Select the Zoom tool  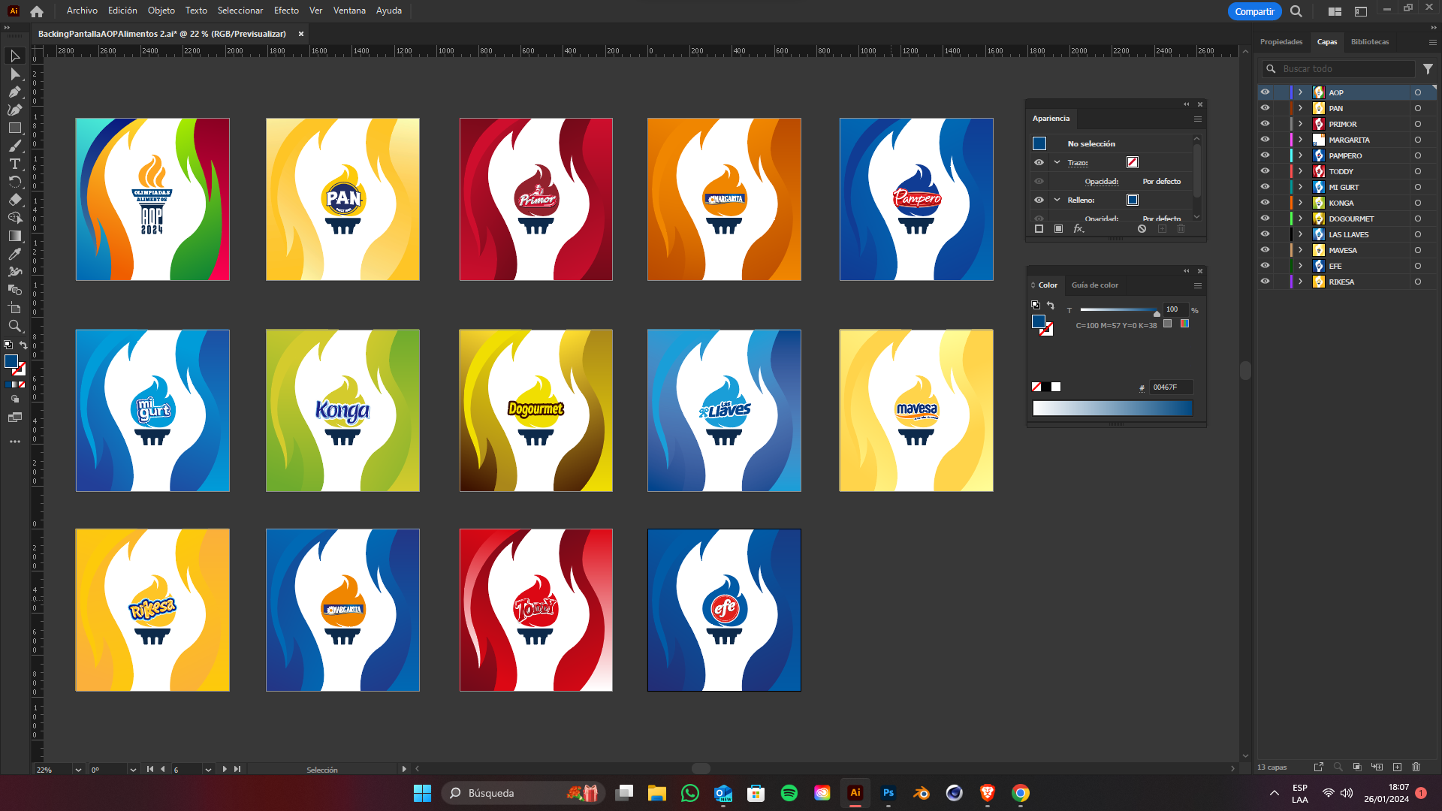pyautogui.click(x=14, y=326)
